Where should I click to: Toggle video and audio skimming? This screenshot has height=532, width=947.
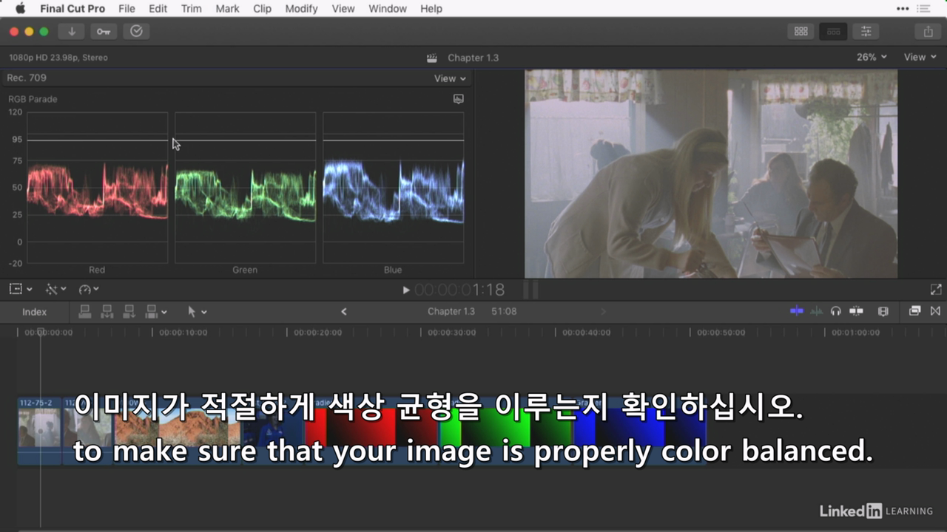click(797, 311)
